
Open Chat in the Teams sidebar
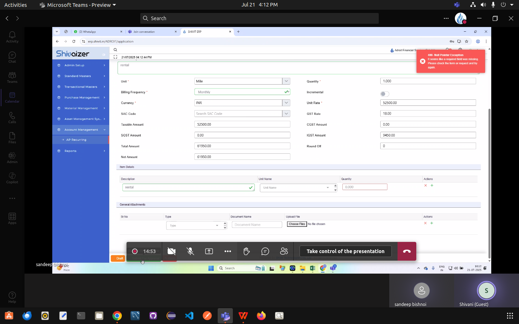coord(12,57)
